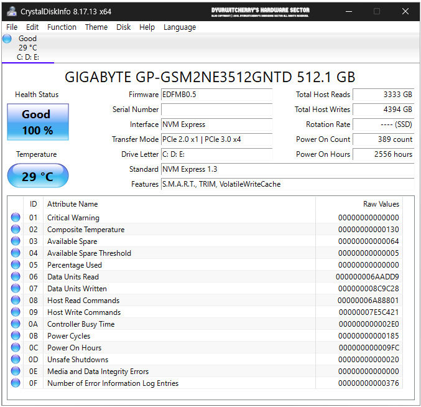The image size is (421, 407).
Task: Select raw value 000000008C9C28
Action: click(368, 289)
